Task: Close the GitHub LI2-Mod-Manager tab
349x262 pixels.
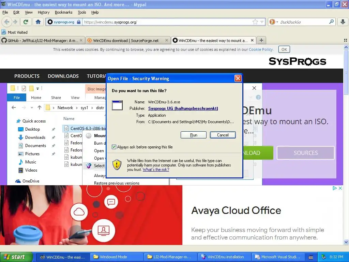Action: 81,40
